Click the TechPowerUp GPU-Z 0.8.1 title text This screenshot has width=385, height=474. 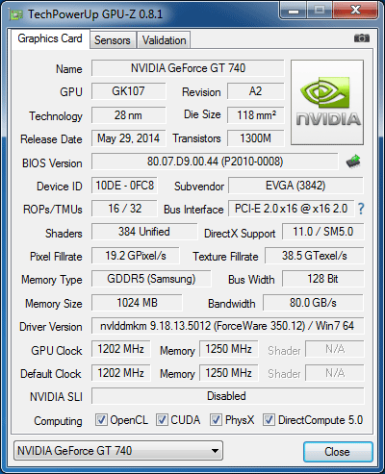pyautogui.click(x=95, y=14)
